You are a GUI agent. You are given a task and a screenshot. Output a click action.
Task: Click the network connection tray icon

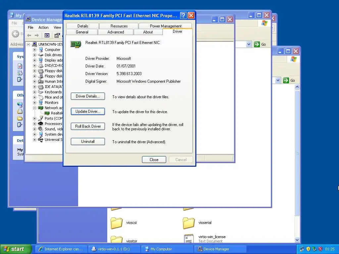point(302,249)
